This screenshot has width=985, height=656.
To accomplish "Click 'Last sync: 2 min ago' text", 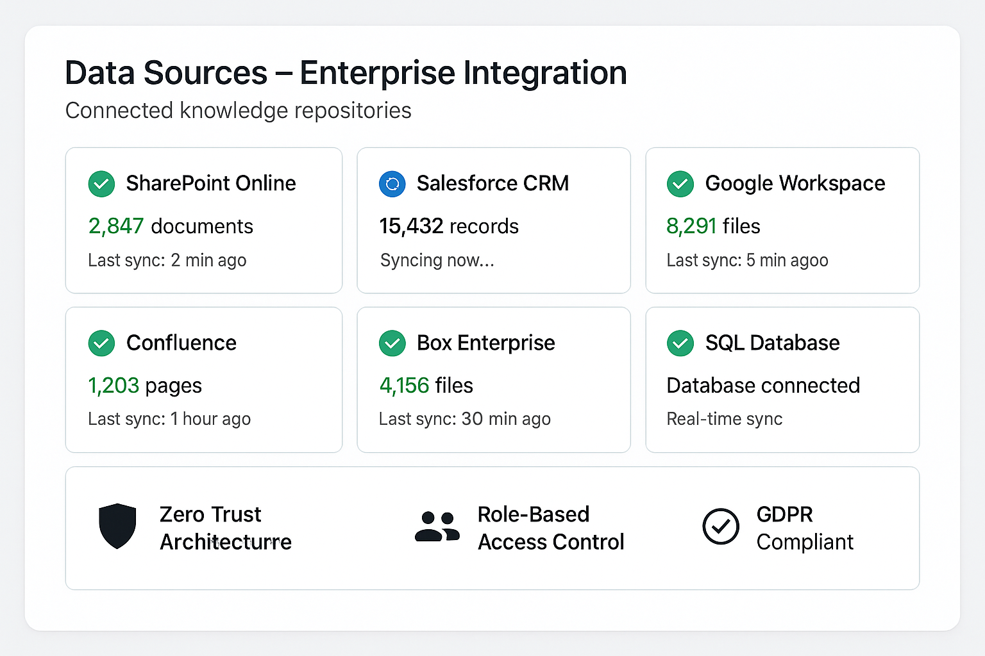I will pos(167,261).
